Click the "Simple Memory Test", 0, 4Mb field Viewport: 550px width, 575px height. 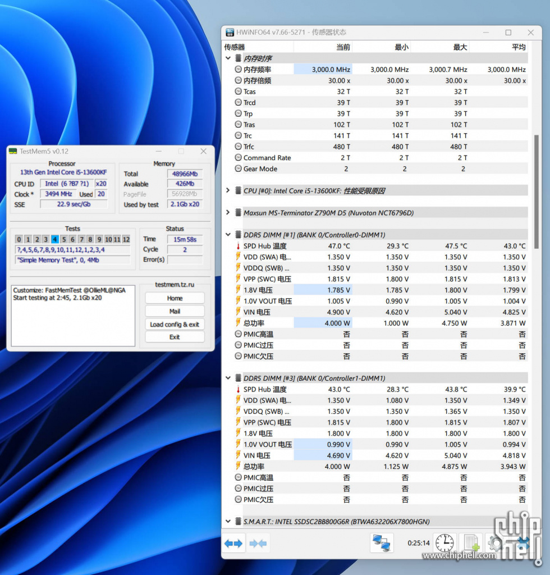[72, 260]
